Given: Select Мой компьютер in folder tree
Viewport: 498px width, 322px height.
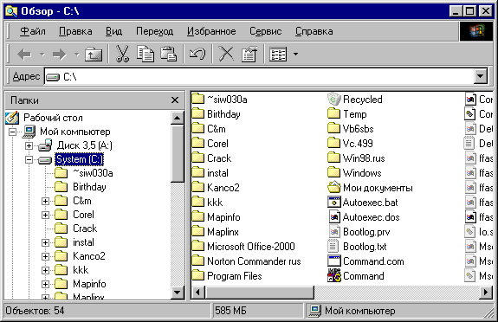Looking at the screenshot, I should tap(75, 132).
